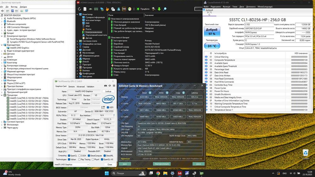Open the GPU-Z hamburger menu
Screen dimensions: 315x177
(x=114, y=86)
